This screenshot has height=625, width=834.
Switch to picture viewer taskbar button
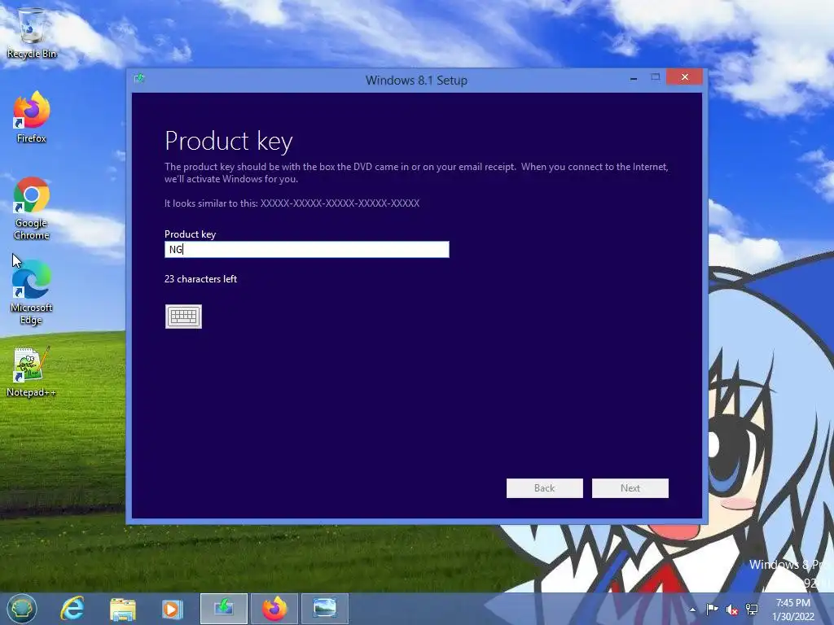point(325,609)
